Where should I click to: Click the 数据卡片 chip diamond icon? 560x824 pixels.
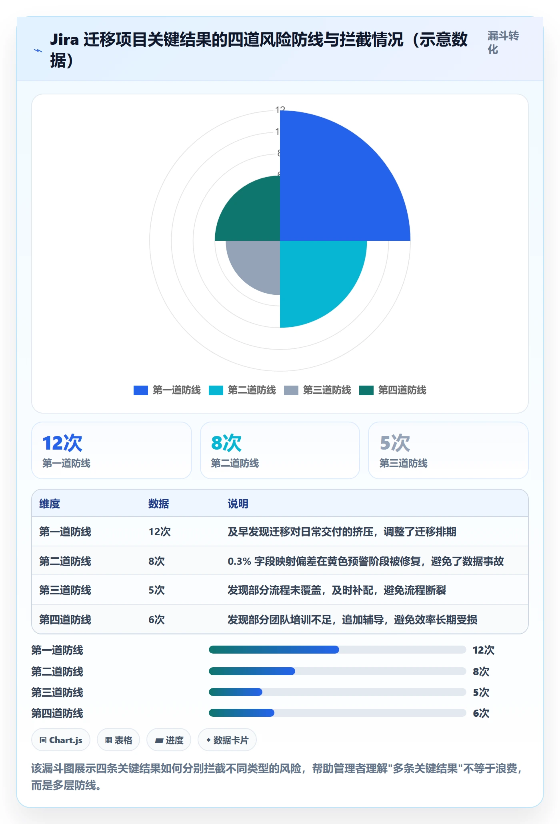tap(208, 740)
